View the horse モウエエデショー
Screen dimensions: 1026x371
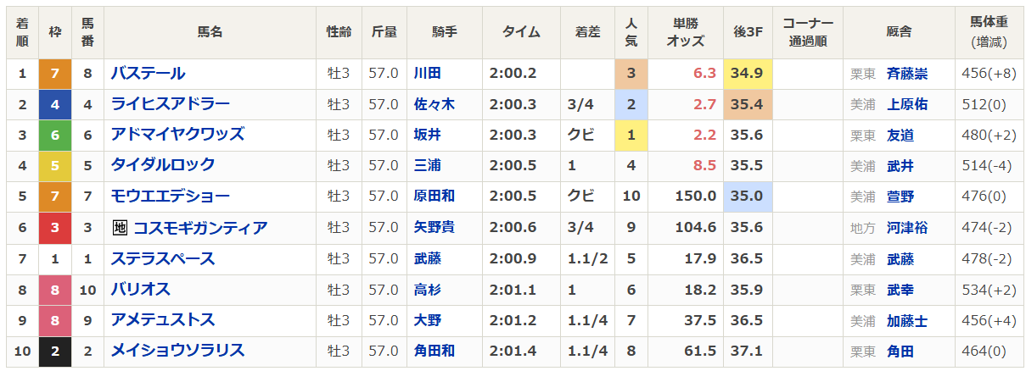click(170, 197)
